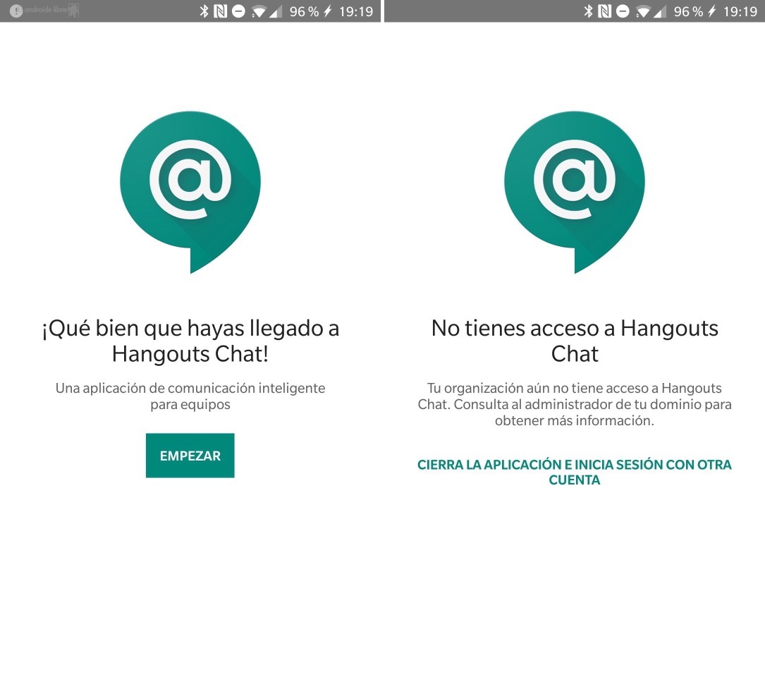Tap the 'androide libre' watermark logo
765x677 pixels.
coord(44,11)
